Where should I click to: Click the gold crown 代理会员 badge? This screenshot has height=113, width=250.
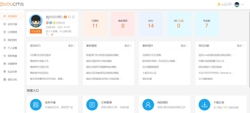coord(54,23)
